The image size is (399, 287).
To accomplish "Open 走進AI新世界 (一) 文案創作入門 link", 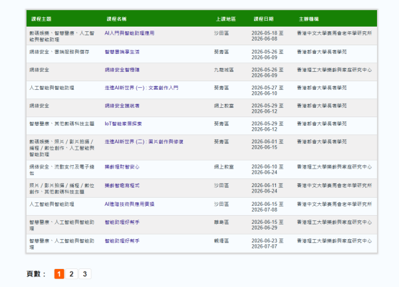I will (x=141, y=88).
